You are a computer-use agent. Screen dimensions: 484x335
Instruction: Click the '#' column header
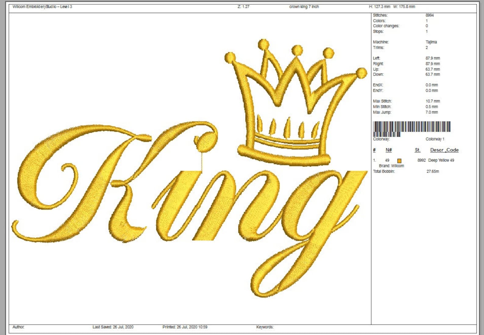click(374, 150)
